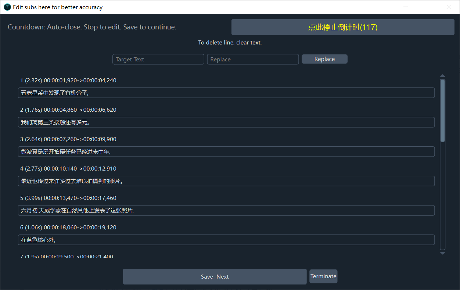Focus the Replace text input field
Screen dimensions: 460x290
pyautogui.click(x=253, y=59)
